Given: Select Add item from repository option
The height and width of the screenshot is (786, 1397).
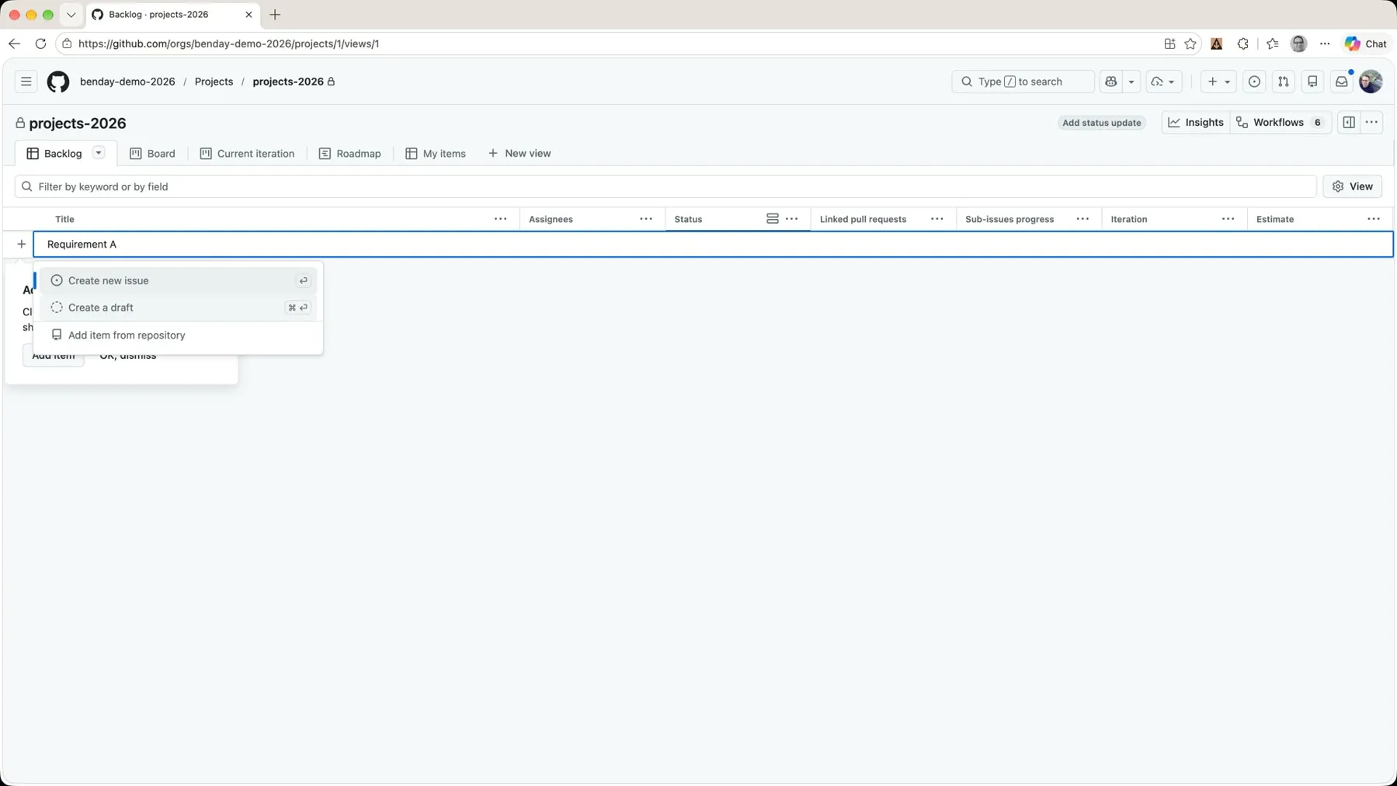Looking at the screenshot, I should 179,336.
